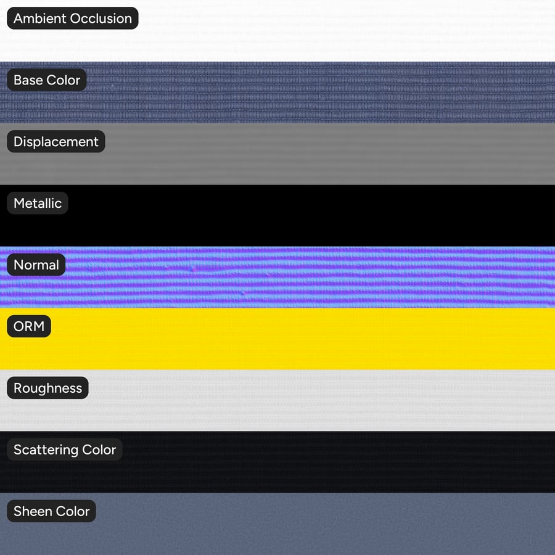Open the gray displacement texture strip
Image resolution: width=555 pixels, height=555 pixels.
tap(277, 154)
